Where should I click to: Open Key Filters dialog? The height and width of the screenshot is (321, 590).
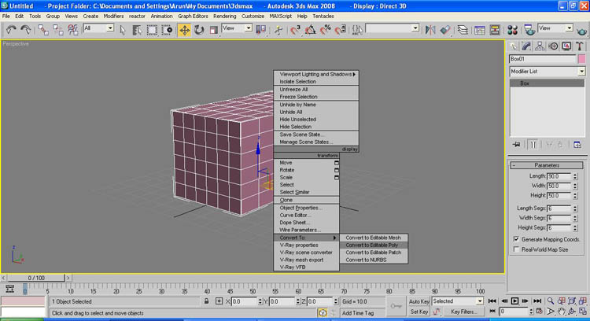[x=463, y=312]
